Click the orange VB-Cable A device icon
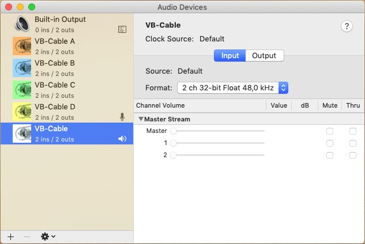This screenshot has height=244, width=365. [x=22, y=46]
